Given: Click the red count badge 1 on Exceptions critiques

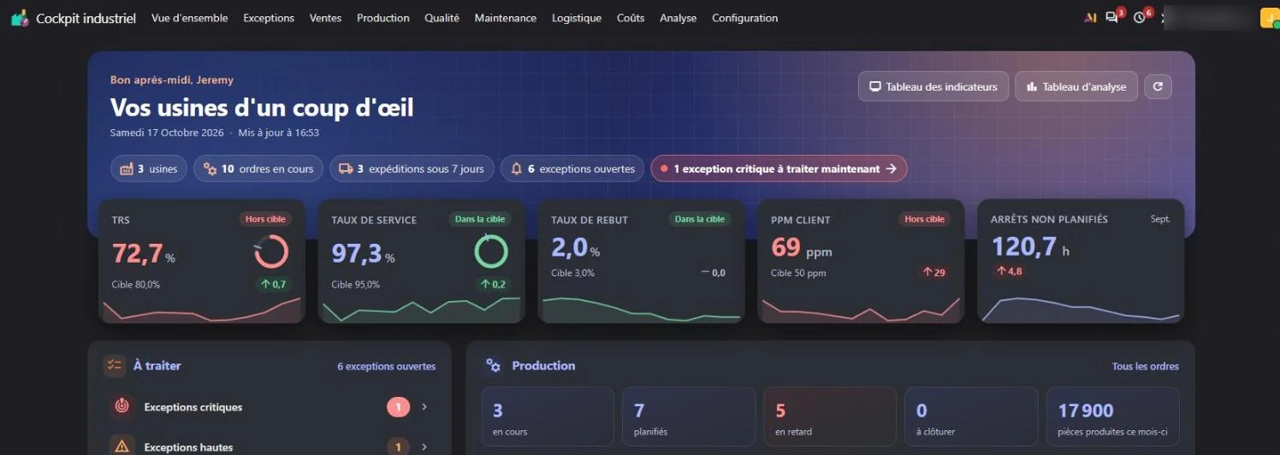Looking at the screenshot, I should [x=398, y=407].
